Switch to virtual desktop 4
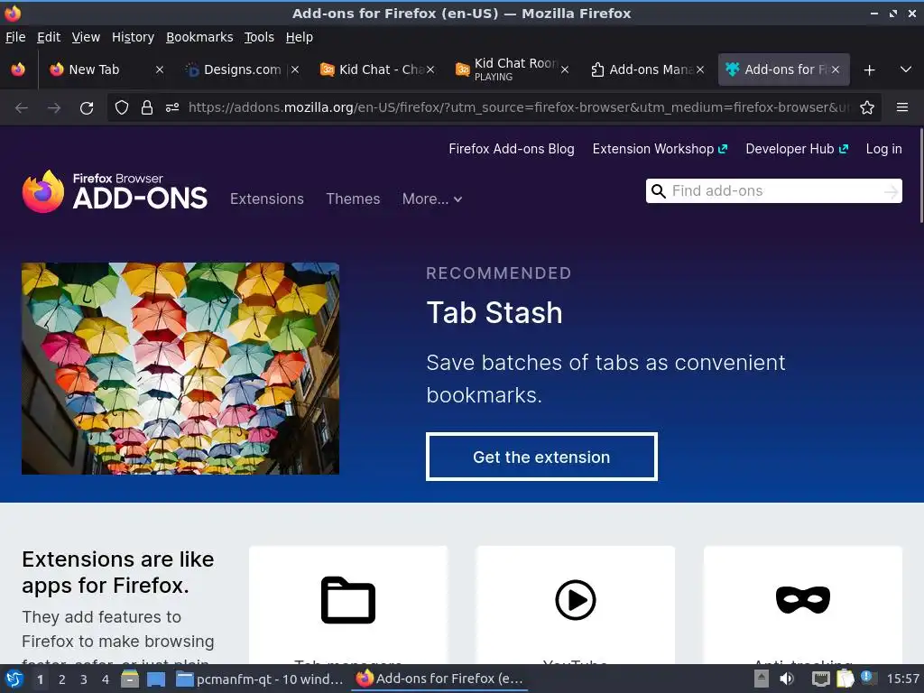The height and width of the screenshot is (693, 924). point(106,679)
